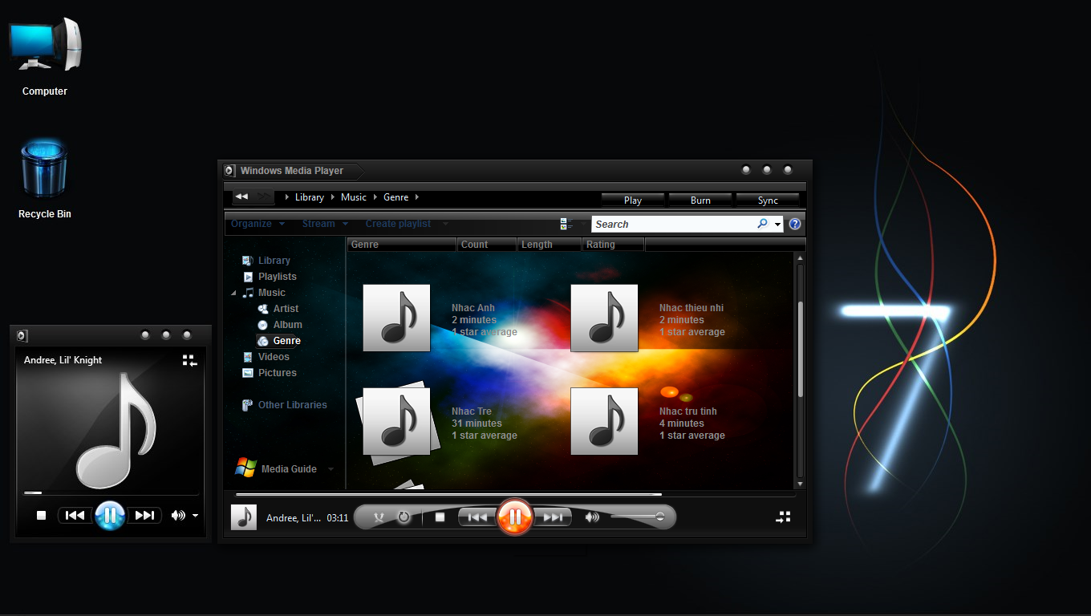This screenshot has width=1091, height=616.
Task: Switch mini player to Library view
Action: click(x=189, y=360)
